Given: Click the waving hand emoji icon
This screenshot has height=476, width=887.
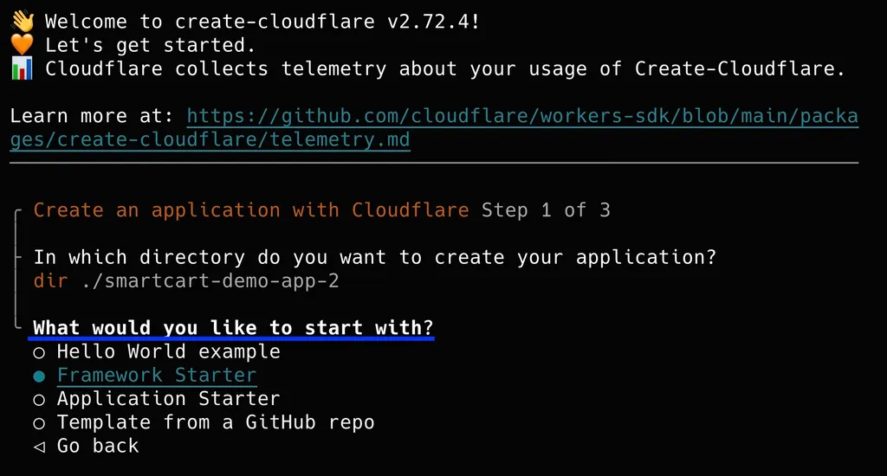Looking at the screenshot, I should pos(23,22).
